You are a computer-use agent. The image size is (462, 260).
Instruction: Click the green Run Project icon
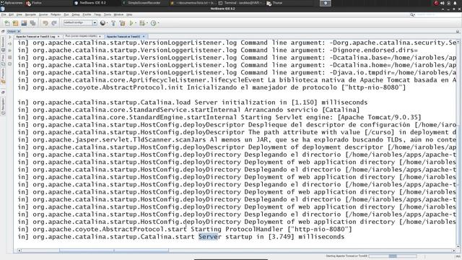coord(131,23)
